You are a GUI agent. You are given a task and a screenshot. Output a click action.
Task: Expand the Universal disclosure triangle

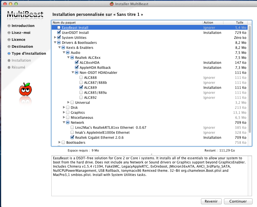pyautogui.click(x=68, y=102)
